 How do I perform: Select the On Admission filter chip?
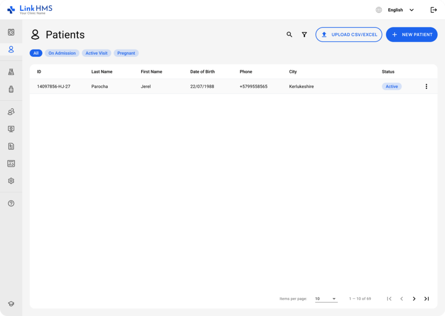(x=62, y=53)
